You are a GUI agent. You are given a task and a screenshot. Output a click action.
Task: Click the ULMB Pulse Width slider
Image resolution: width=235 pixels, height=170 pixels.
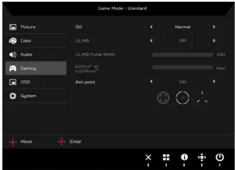(x=182, y=55)
